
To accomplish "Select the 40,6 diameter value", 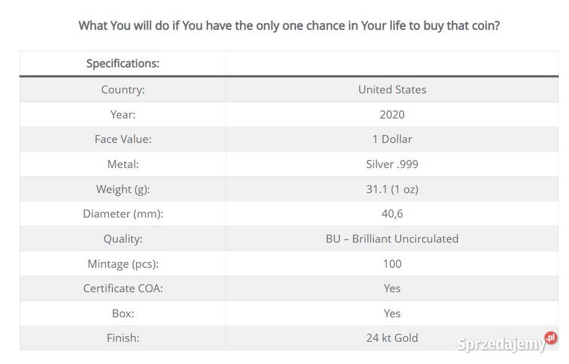I will point(392,214).
